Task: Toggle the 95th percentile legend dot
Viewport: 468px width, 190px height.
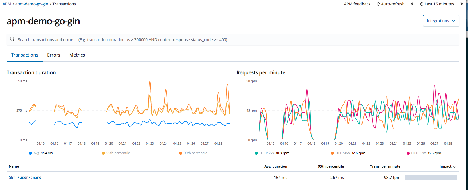Action: coord(103,153)
